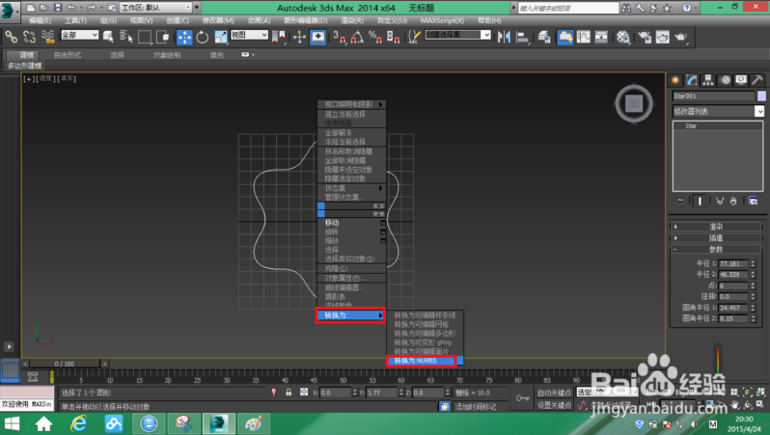Toggle the 3D Snaps magnet
770x435 pixels.
point(339,37)
